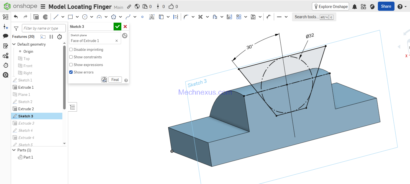Select the Sketch fillet tool

click(186, 17)
